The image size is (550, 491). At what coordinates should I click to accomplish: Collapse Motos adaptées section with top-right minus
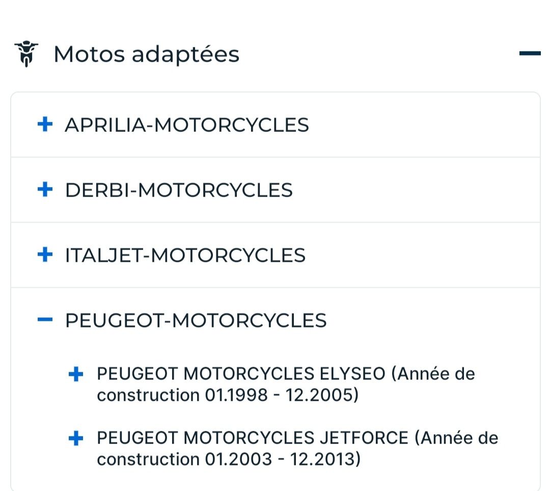point(530,53)
